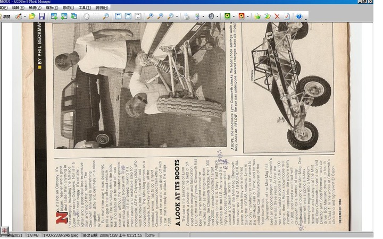The height and width of the screenshot is (239, 383).
Task: Open the 編輯(E) menu
Action: pos(18,7)
